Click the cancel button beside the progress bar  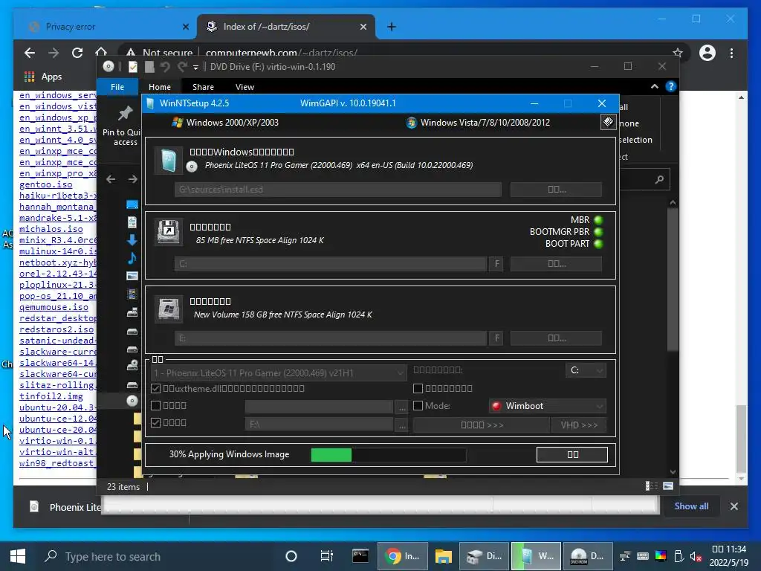pyautogui.click(x=572, y=454)
